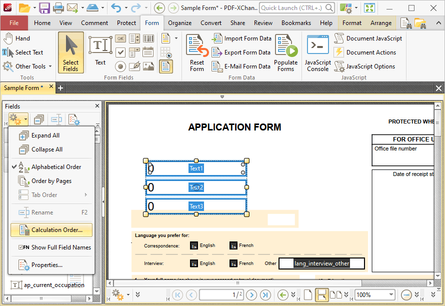Insert a signature field

pyautogui.click(x=134, y=66)
